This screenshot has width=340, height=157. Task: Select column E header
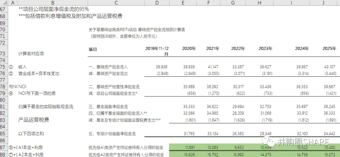coord(183,3)
